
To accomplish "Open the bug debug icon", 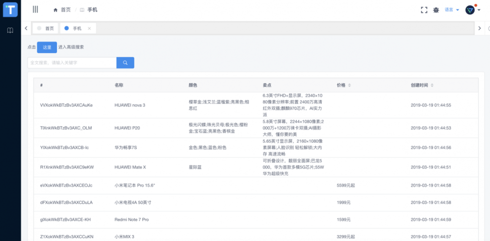I will click(x=436, y=10).
